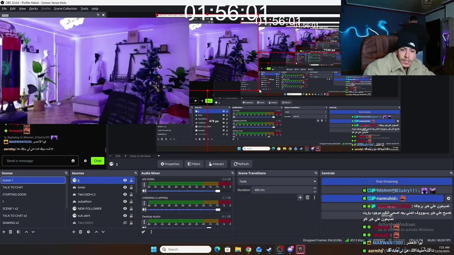Remove selected source with the trash icon

tap(81, 232)
